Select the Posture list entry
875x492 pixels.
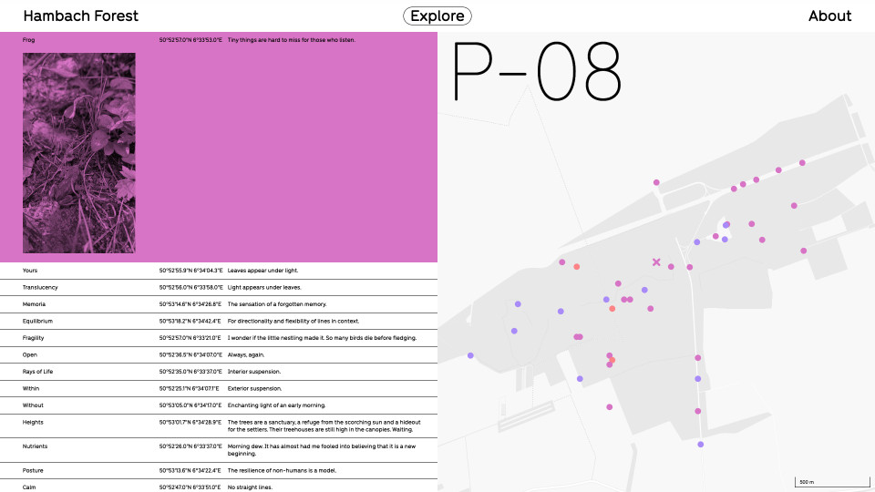(219, 470)
